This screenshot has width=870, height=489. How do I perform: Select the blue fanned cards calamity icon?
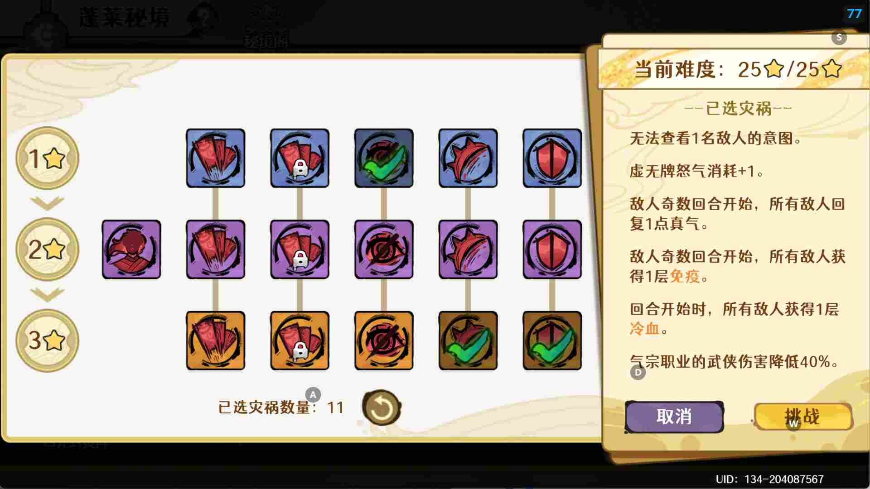[215, 158]
